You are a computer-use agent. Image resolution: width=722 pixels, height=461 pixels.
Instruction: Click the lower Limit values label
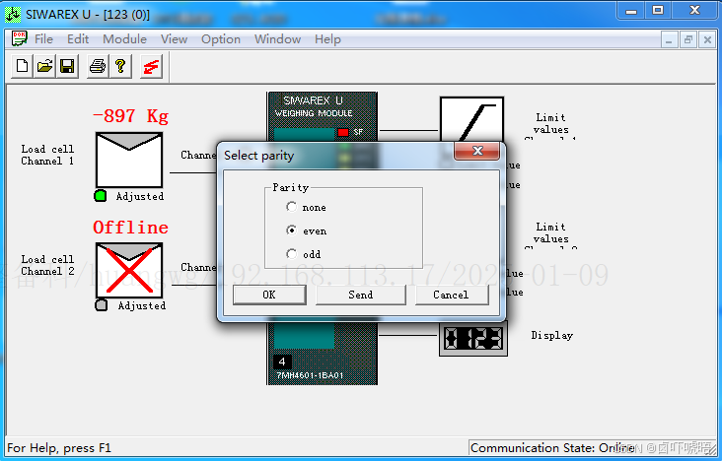(550, 232)
